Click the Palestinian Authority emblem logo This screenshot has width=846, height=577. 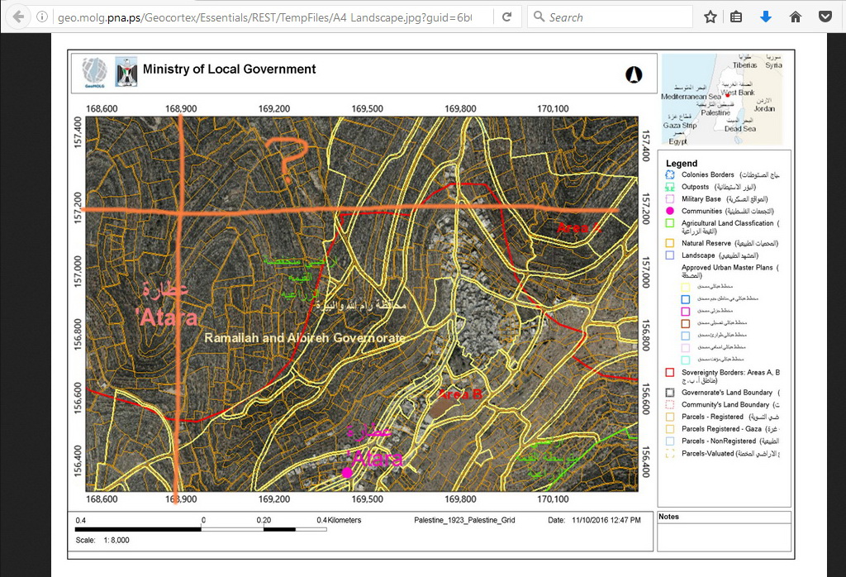tap(126, 72)
